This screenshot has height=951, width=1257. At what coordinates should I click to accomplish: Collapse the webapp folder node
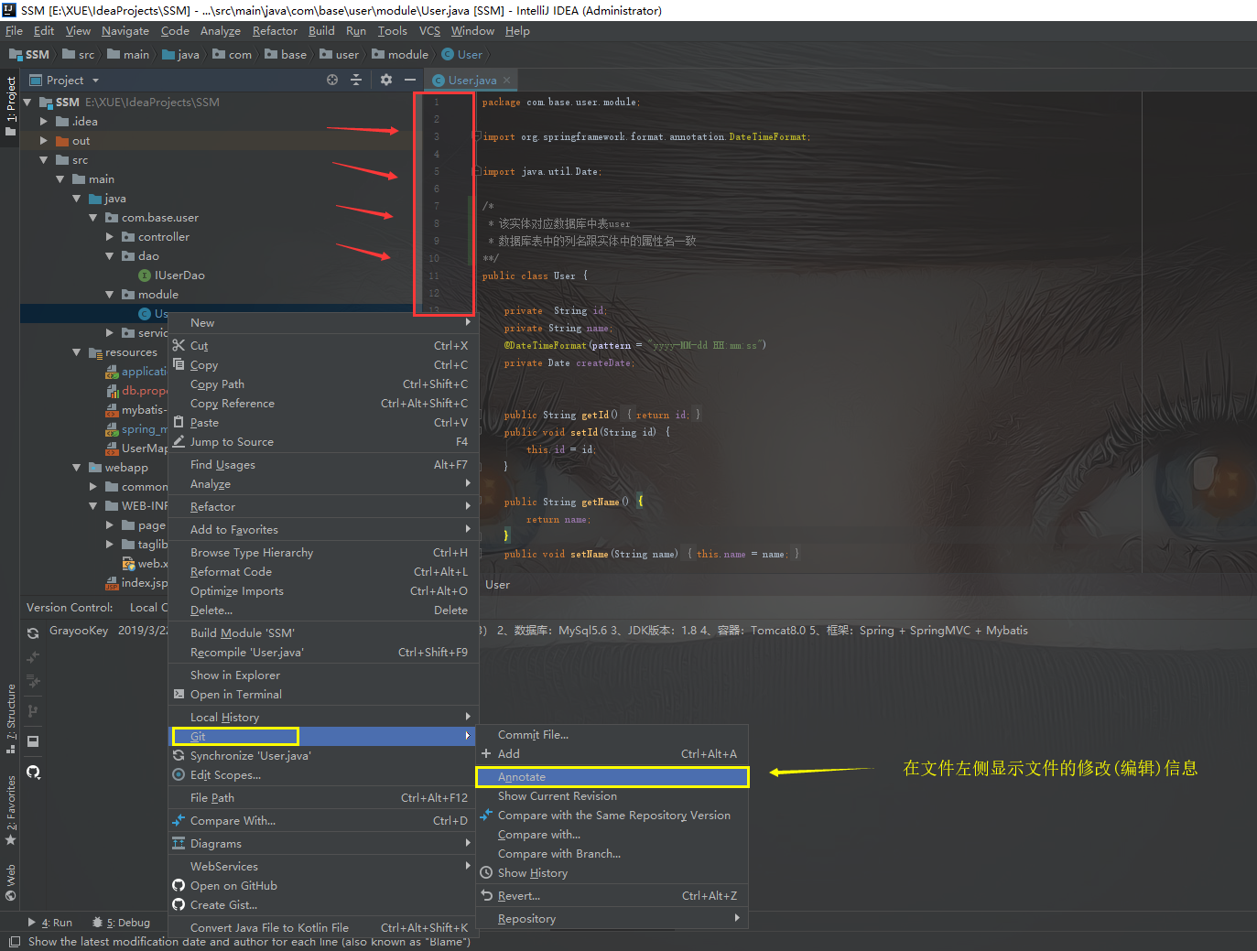(77, 467)
